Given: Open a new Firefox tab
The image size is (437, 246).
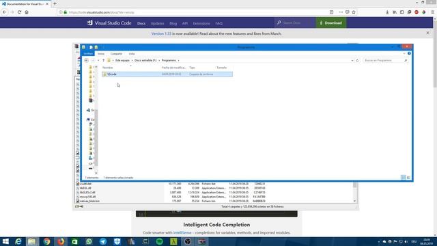Looking at the screenshot, I should [55, 4].
